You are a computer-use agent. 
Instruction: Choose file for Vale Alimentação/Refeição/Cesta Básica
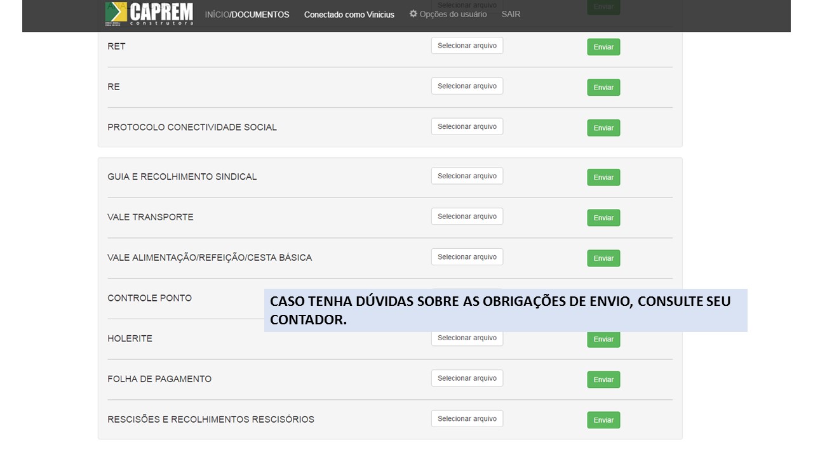(467, 257)
